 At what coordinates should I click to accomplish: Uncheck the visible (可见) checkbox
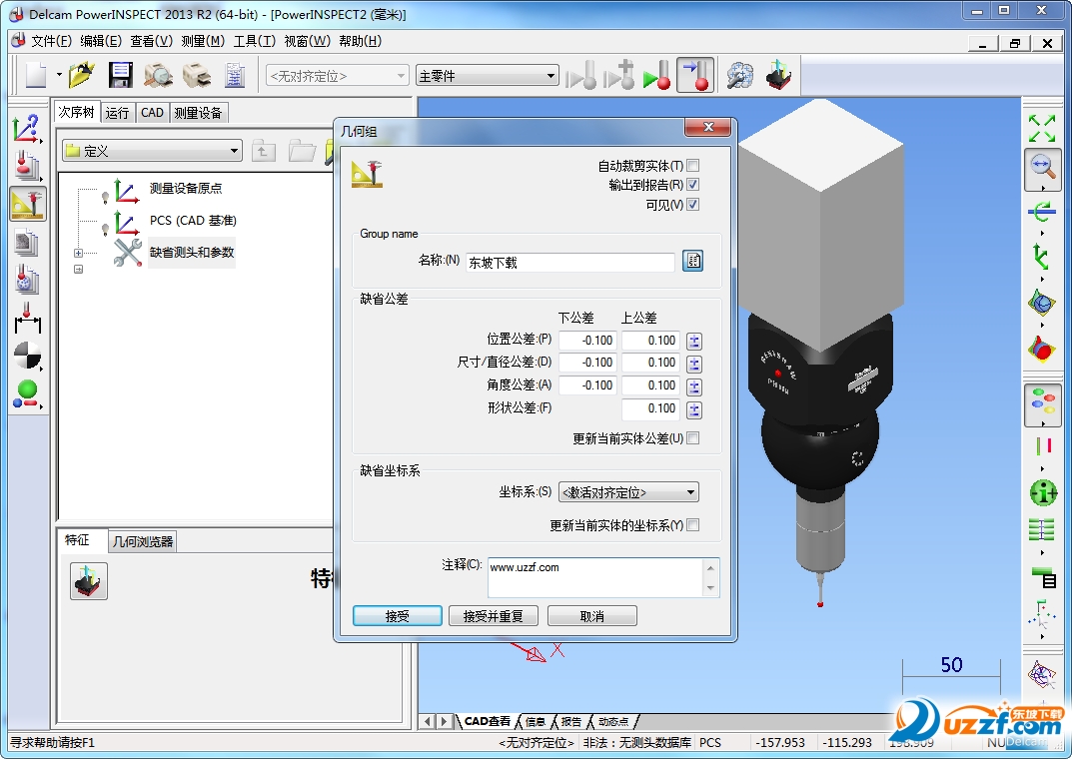pos(692,205)
